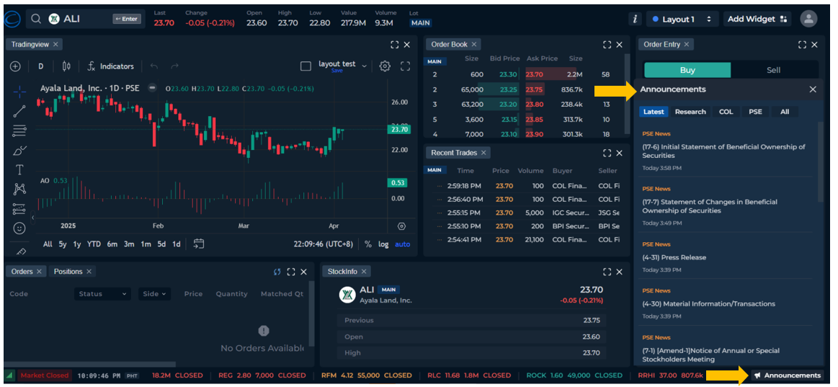This screenshot has height=387, width=838.
Task: Switch to the All announcements tab
Action: [x=785, y=112]
